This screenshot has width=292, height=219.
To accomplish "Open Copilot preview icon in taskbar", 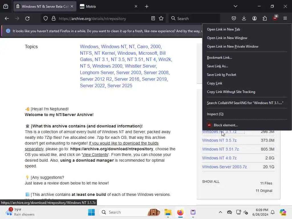I will 283,212.
